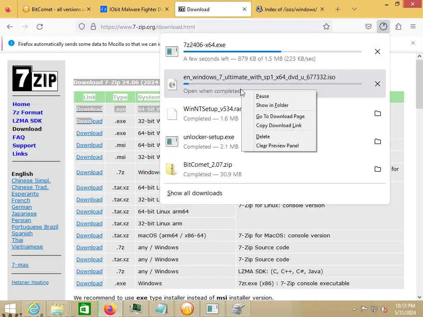
Task: Click the unlocker-setup.exe file icon
Action: pos(171,142)
